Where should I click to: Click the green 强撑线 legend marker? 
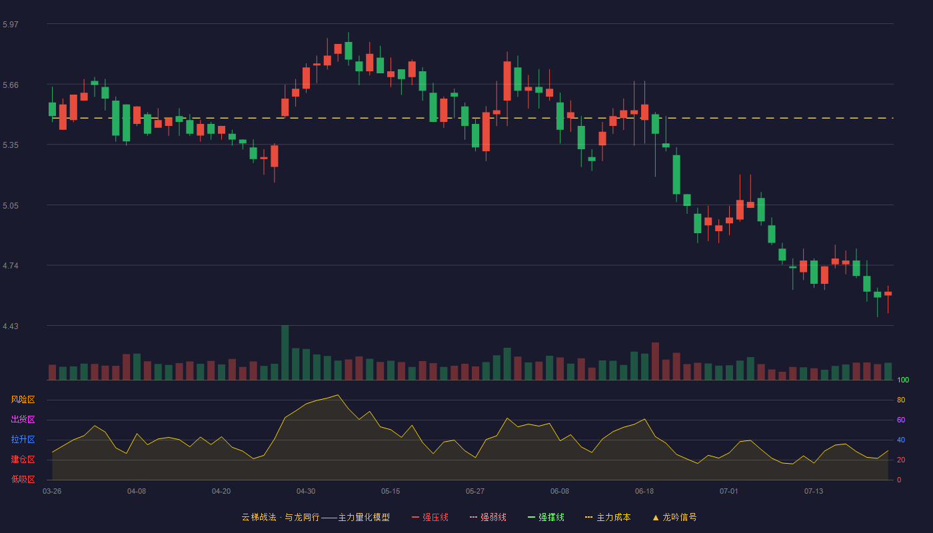(532, 517)
